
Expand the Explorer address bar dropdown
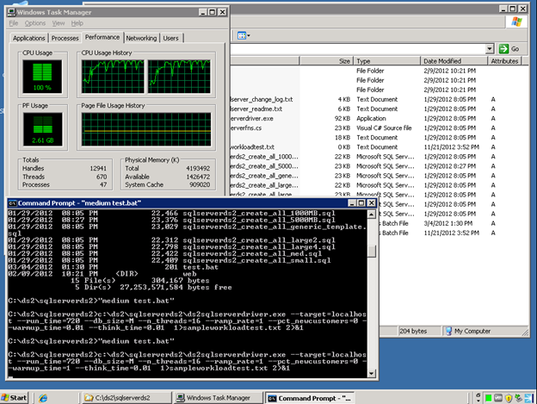pyautogui.click(x=489, y=49)
